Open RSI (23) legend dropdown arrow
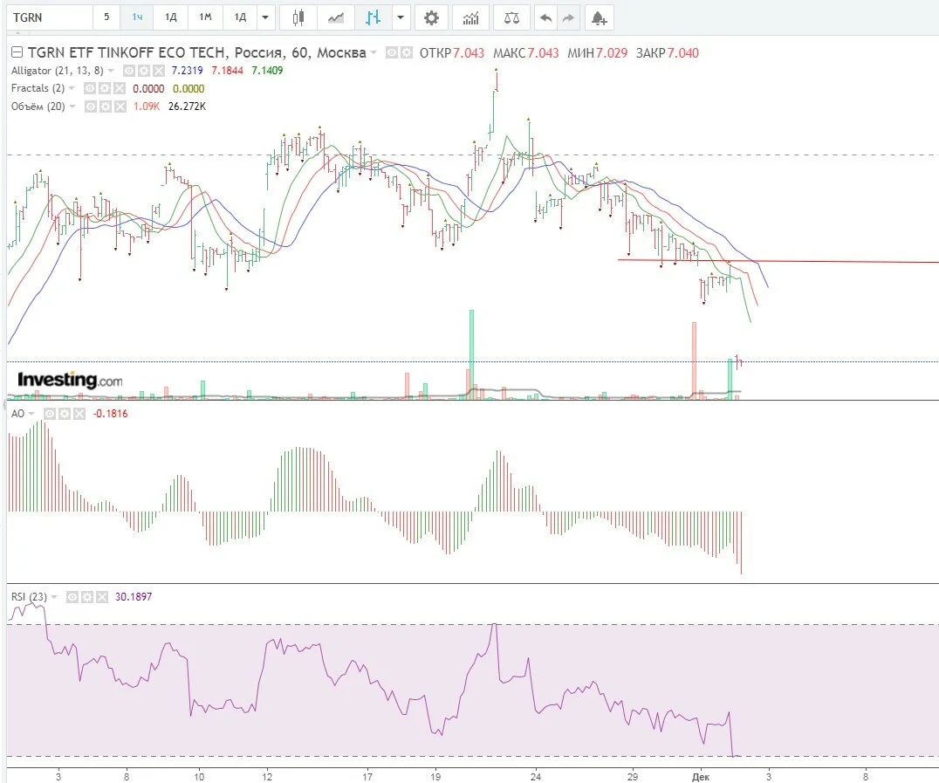This screenshot has height=783, width=939. (54, 597)
